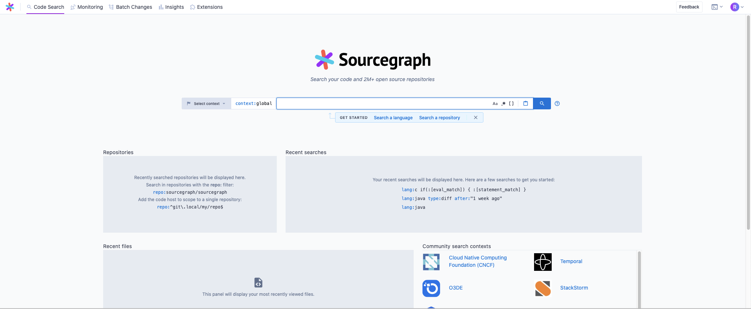The height and width of the screenshot is (309, 751).
Task: Click the Recent searches panel heading
Action: (306, 152)
